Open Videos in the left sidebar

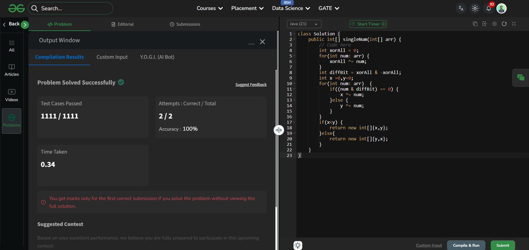[12, 95]
